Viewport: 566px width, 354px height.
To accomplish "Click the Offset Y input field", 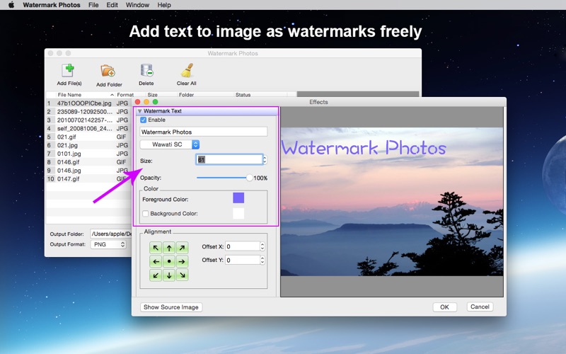I will point(243,260).
